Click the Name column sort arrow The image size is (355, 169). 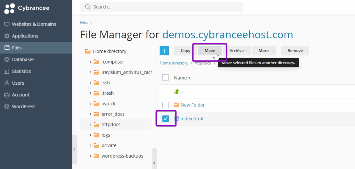[190, 78]
